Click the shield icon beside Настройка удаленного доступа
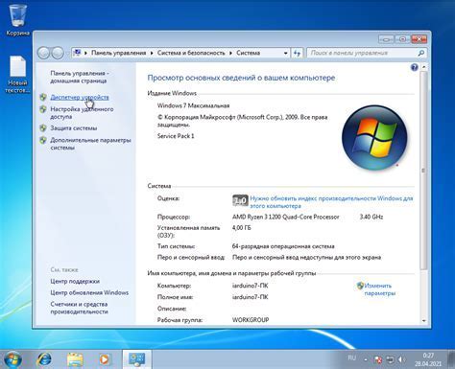The height and width of the screenshot is (369, 455). click(x=43, y=109)
